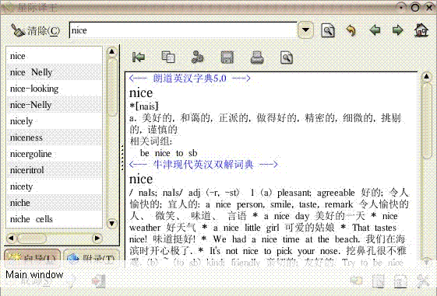Open the search history dropdown arrow
This screenshot has width=437, height=296.
(305, 30)
